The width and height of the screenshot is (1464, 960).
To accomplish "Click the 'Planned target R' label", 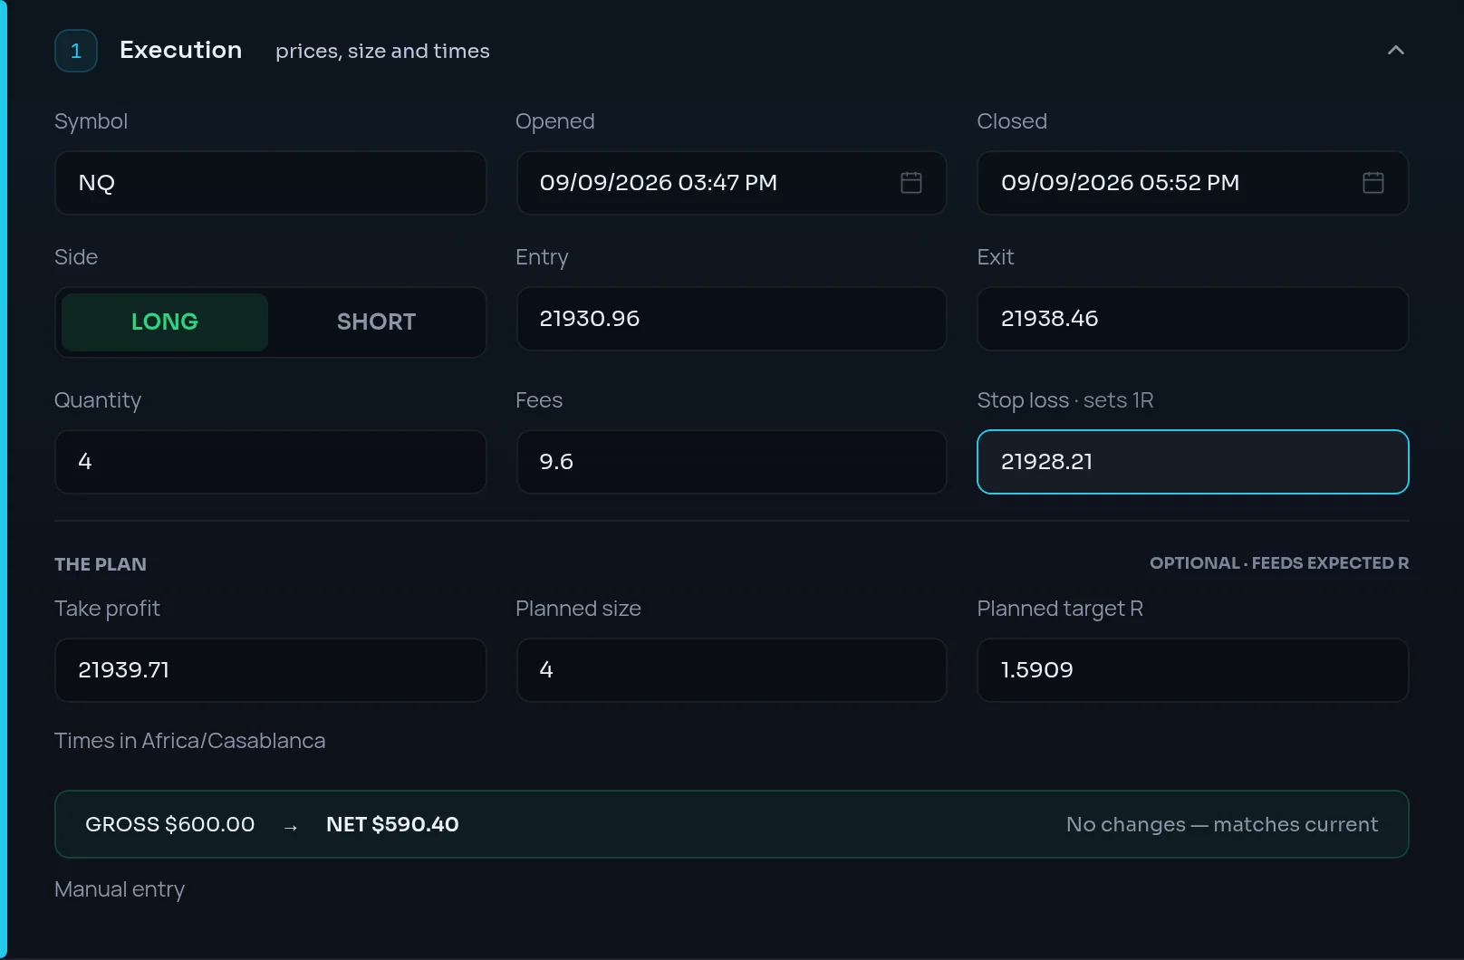I will [x=1060, y=609].
